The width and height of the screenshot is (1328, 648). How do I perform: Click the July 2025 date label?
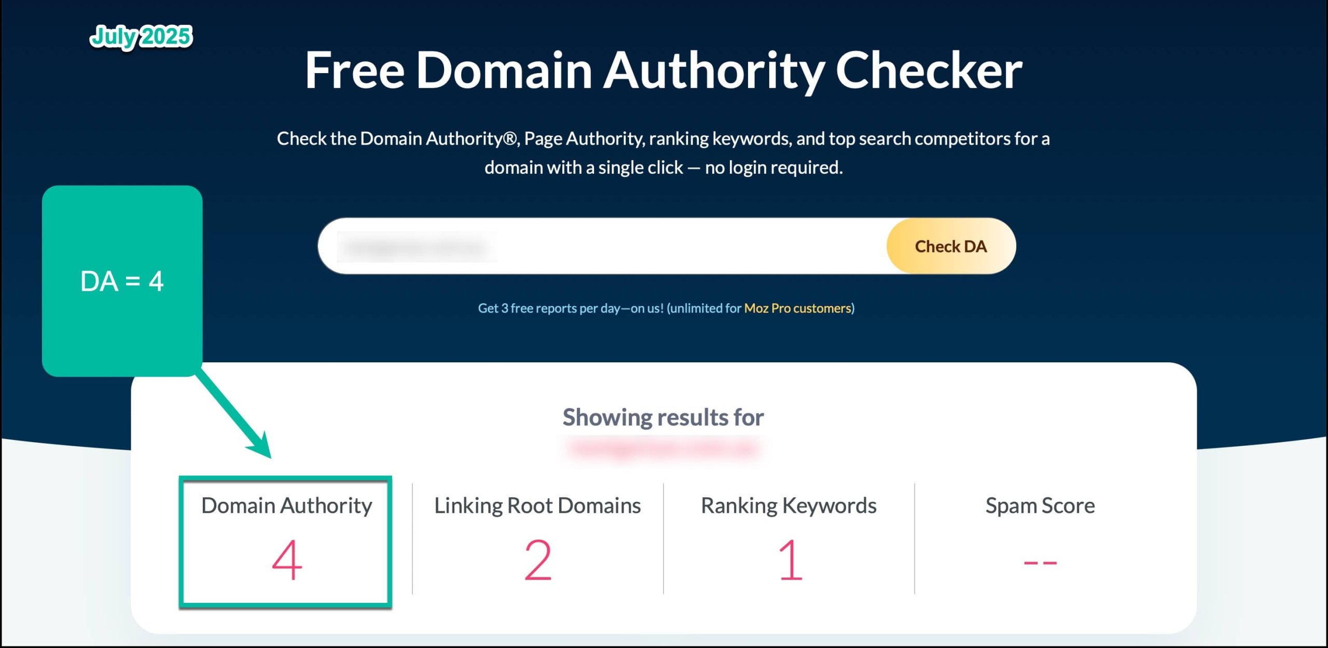point(141,37)
